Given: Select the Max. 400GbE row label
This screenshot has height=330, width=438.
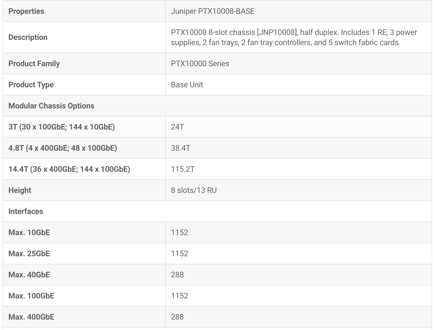Looking at the screenshot, I should [31, 317].
